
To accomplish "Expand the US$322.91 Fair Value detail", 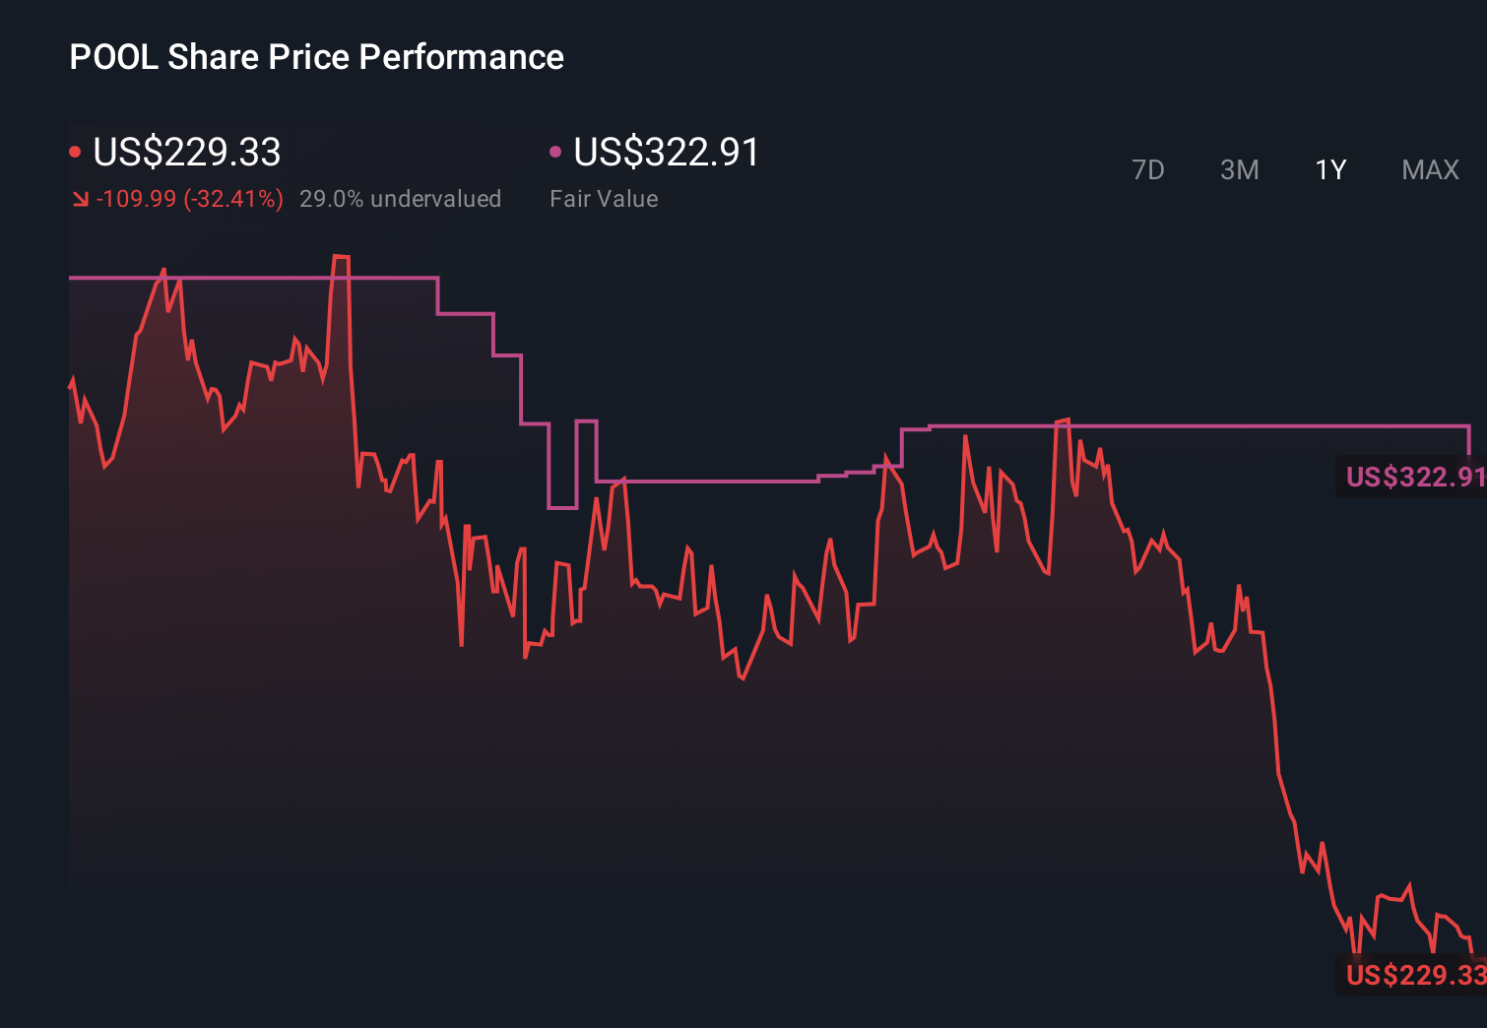I will click(666, 153).
